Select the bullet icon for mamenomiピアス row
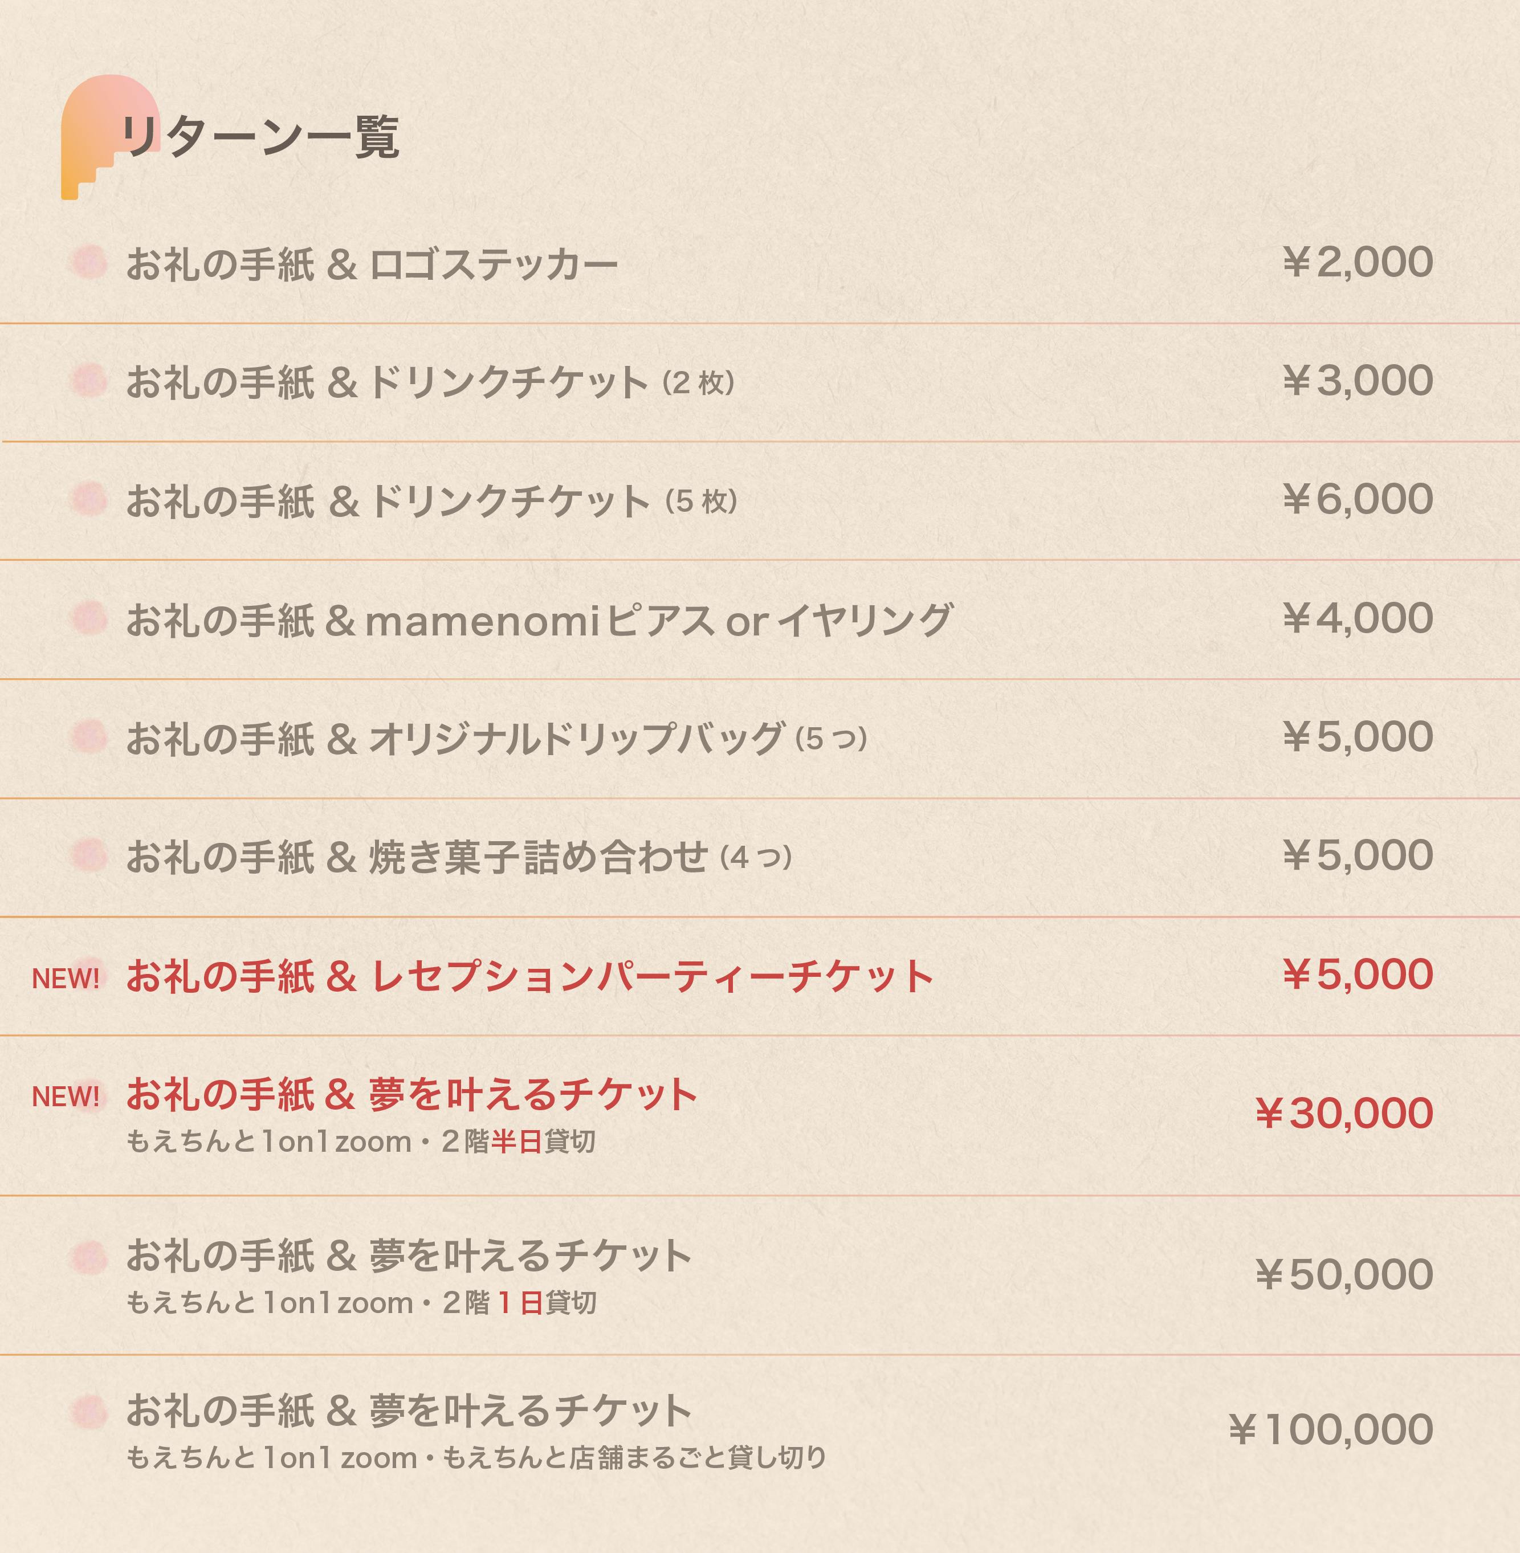The width and height of the screenshot is (1520, 1553). tap(88, 618)
